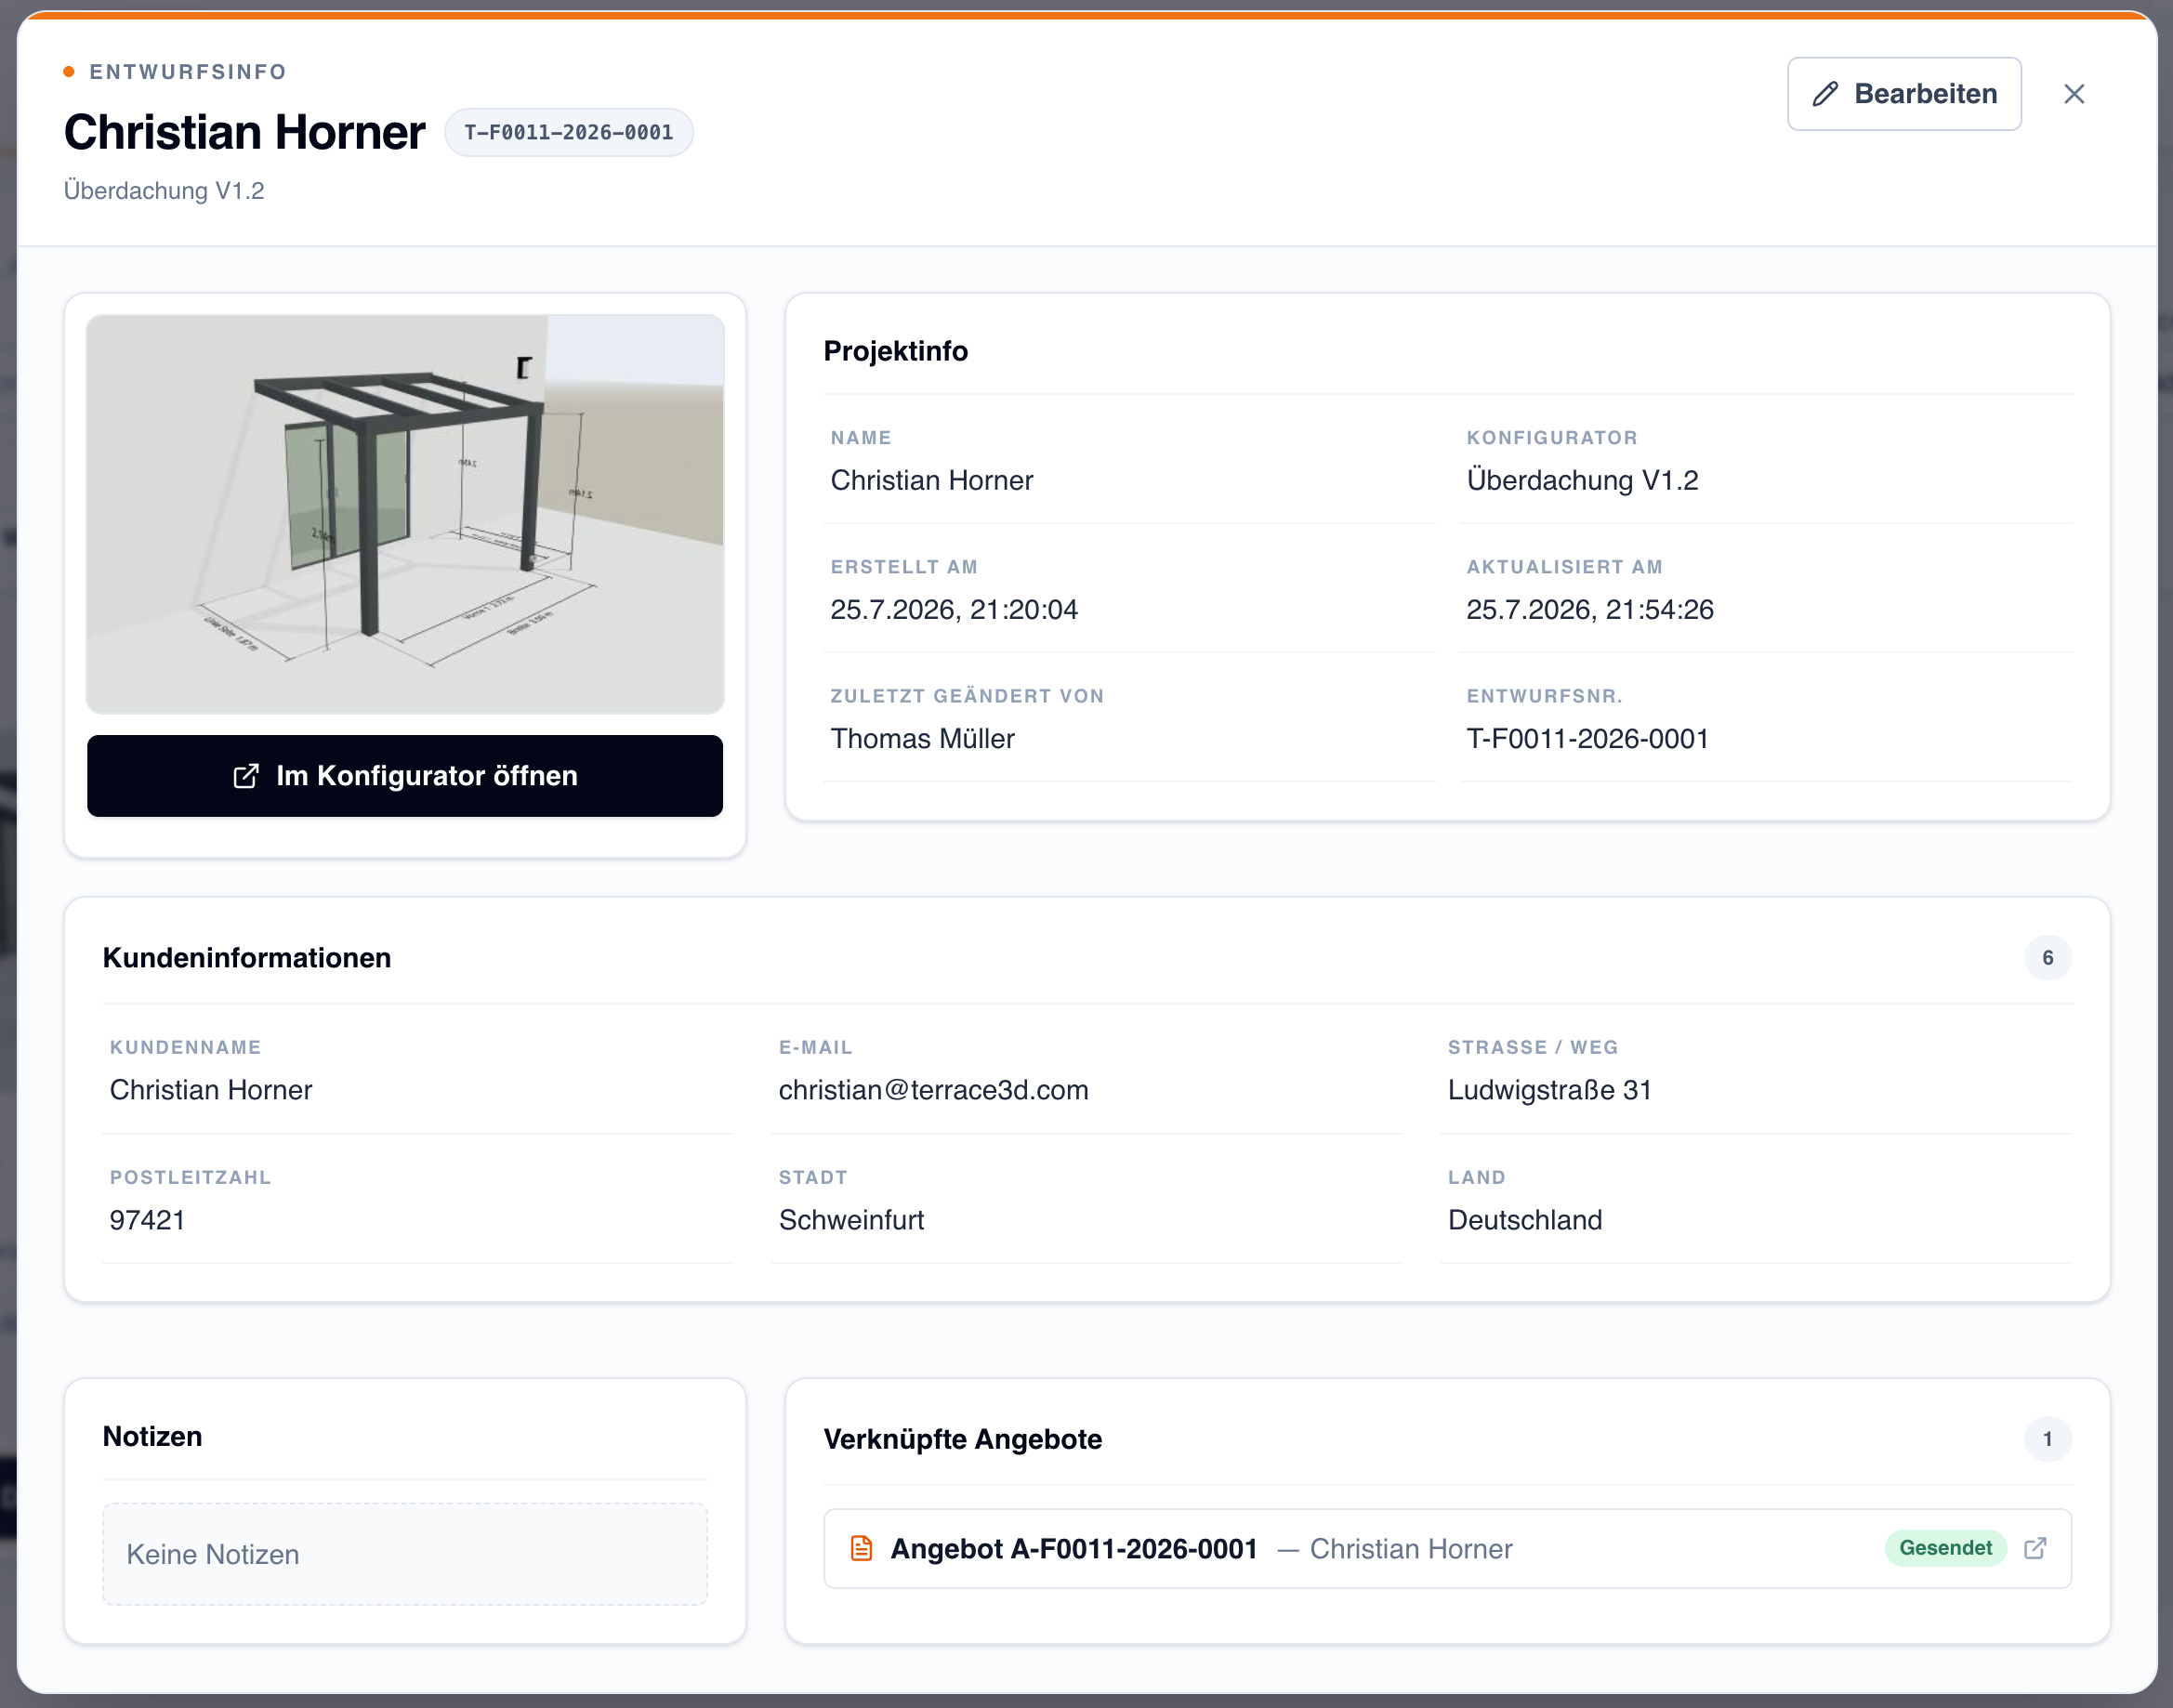Click the orange document icon beside Angebot
This screenshot has height=1708, width=2173.
[861, 1548]
